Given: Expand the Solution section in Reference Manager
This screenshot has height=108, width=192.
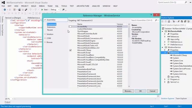Looking at the screenshot, I should [x=45, y=34].
